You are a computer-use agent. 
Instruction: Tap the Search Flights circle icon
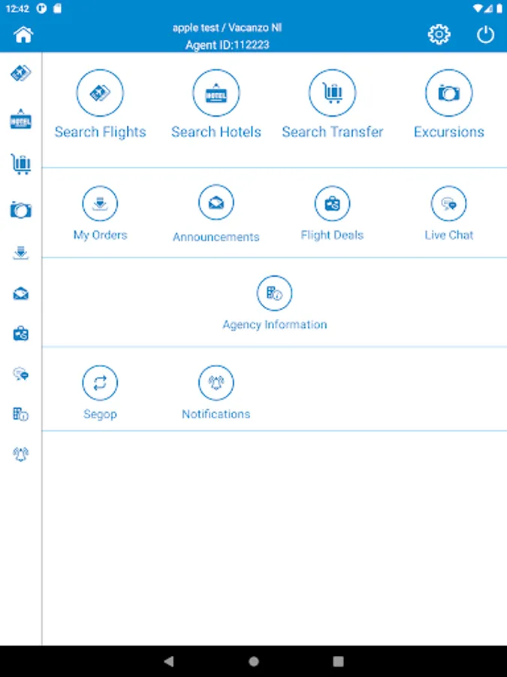pos(100,93)
